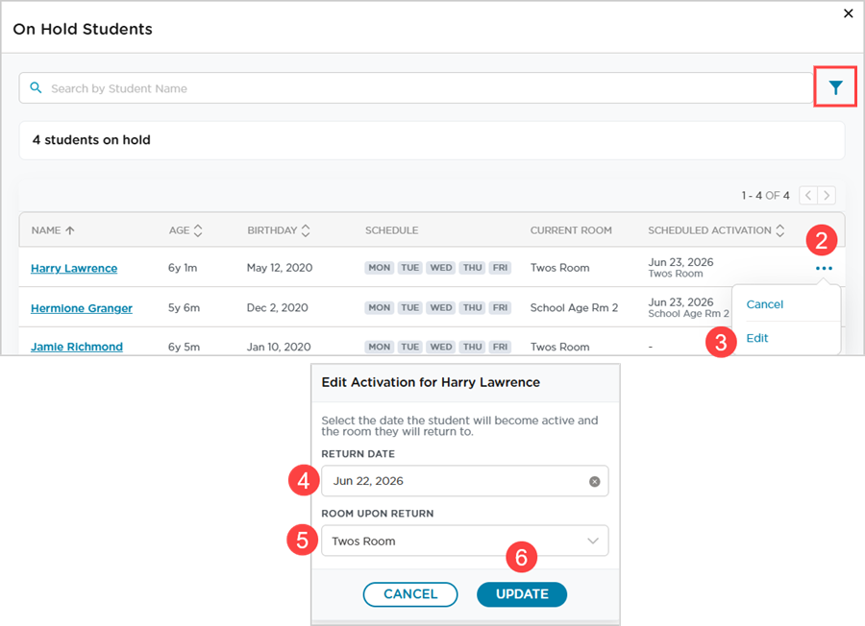
Task: Click the magnifier search icon
Action: pyautogui.click(x=36, y=87)
